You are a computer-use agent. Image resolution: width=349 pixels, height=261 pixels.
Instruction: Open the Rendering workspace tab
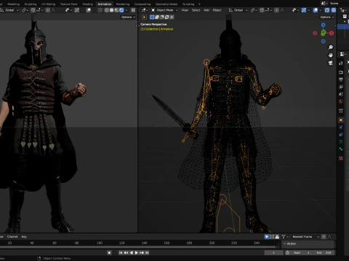pyautogui.click(x=123, y=4)
